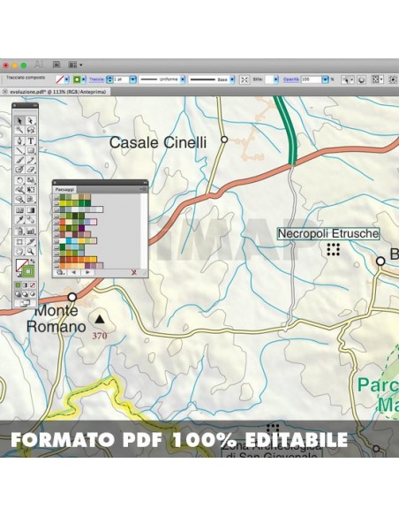The height and width of the screenshot is (516, 399).
Task: Select the Artboard tool
Action: (x=19, y=242)
